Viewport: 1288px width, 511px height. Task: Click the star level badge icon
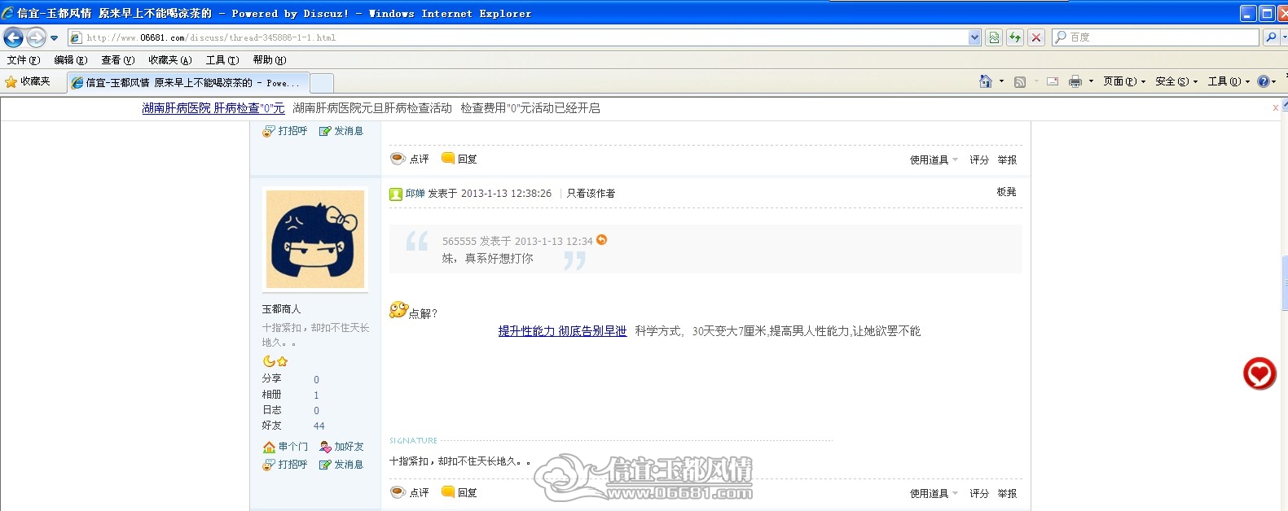(282, 361)
